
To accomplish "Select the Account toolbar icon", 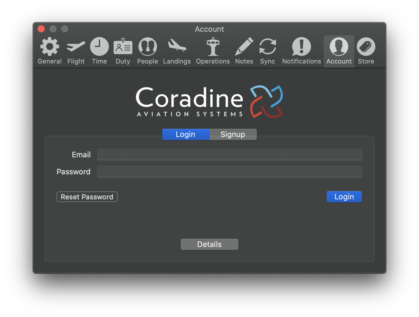I will point(339,46).
